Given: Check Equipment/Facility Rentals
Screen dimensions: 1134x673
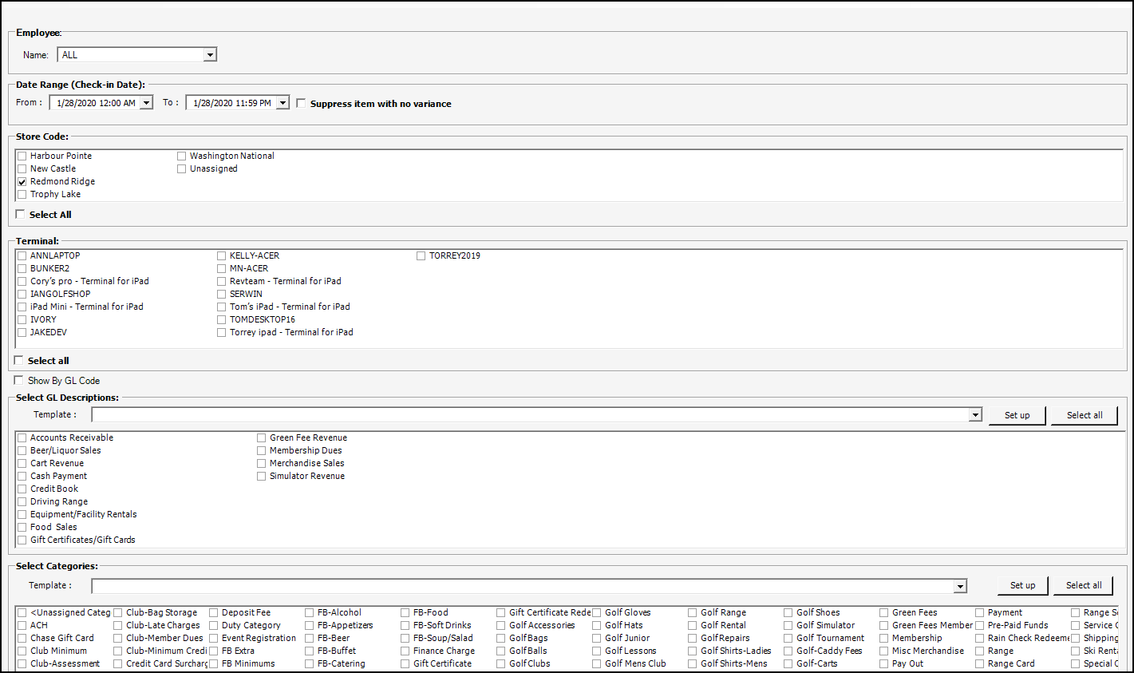Looking at the screenshot, I should [x=22, y=515].
